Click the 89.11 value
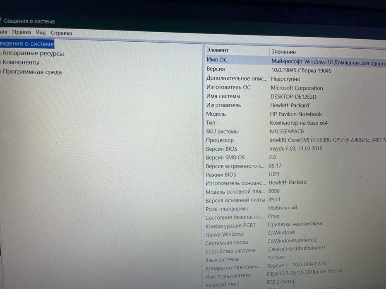The image size is (386, 289). click(274, 199)
